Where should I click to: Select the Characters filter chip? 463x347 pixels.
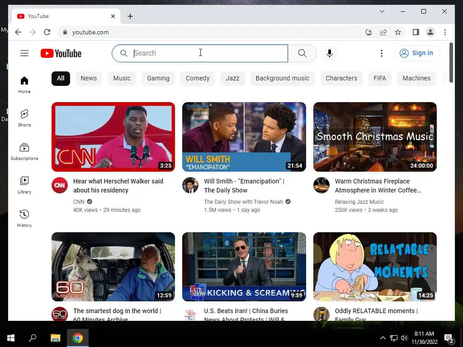[341, 79]
